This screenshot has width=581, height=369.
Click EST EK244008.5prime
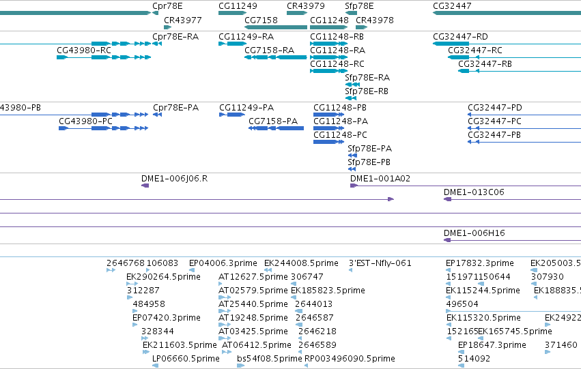(301, 263)
